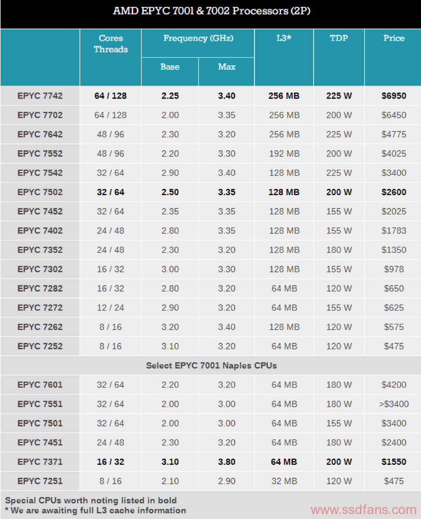Click the Base frequency sub-header
The width and height of the screenshot is (421, 519).
click(170, 67)
